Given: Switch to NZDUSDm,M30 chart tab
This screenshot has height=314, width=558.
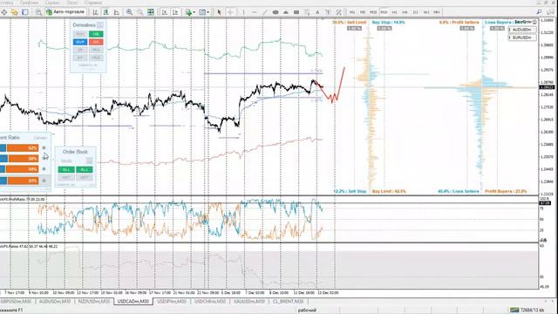Looking at the screenshot, I should (94, 302).
